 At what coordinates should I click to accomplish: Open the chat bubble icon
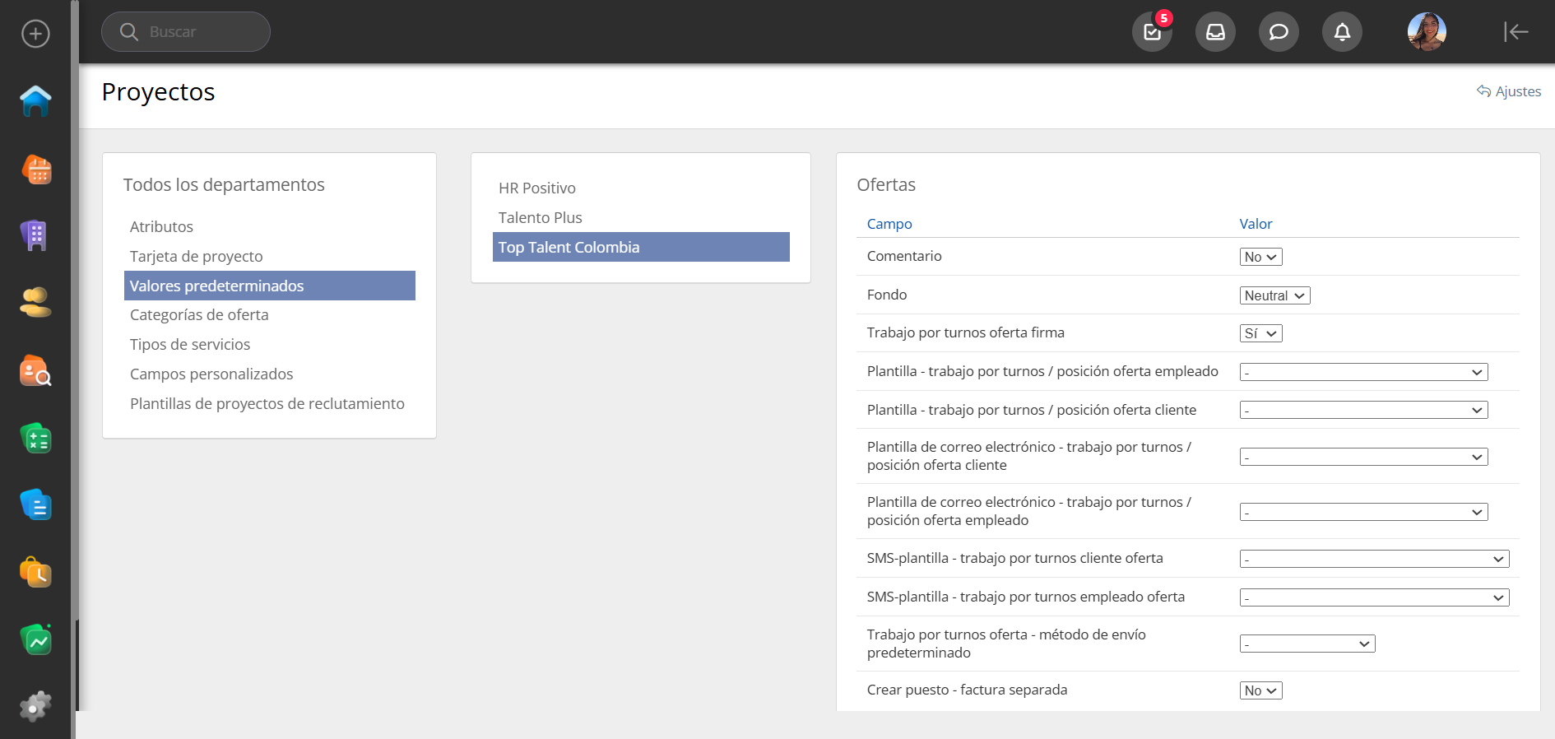(x=1279, y=32)
